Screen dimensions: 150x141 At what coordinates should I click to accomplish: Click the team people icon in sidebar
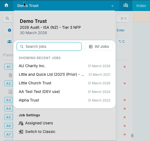[x=9, y=42]
